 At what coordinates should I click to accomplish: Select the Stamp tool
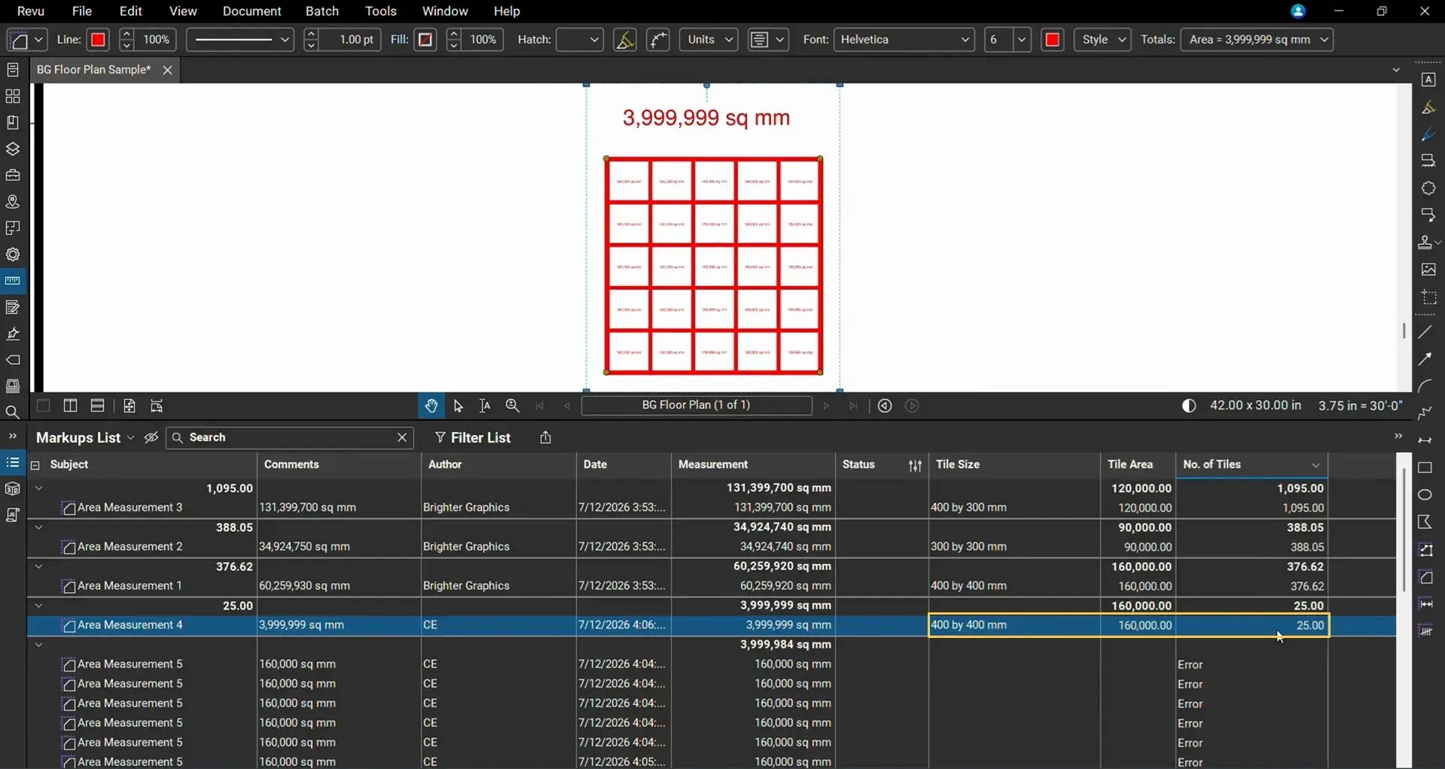(1425, 243)
